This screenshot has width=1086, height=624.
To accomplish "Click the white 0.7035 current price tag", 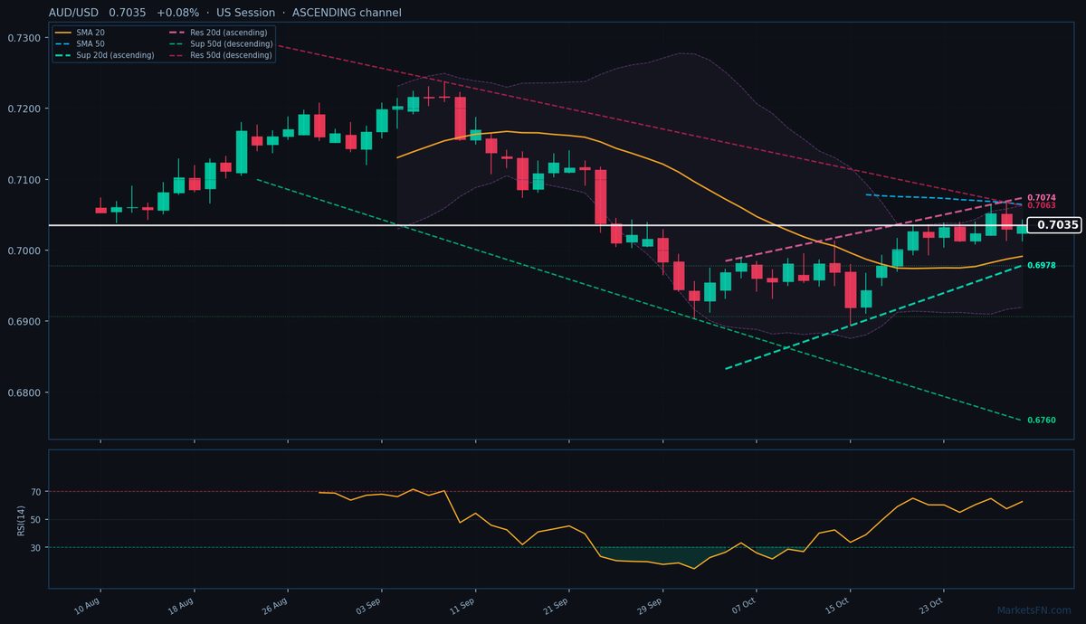I will tap(1054, 225).
